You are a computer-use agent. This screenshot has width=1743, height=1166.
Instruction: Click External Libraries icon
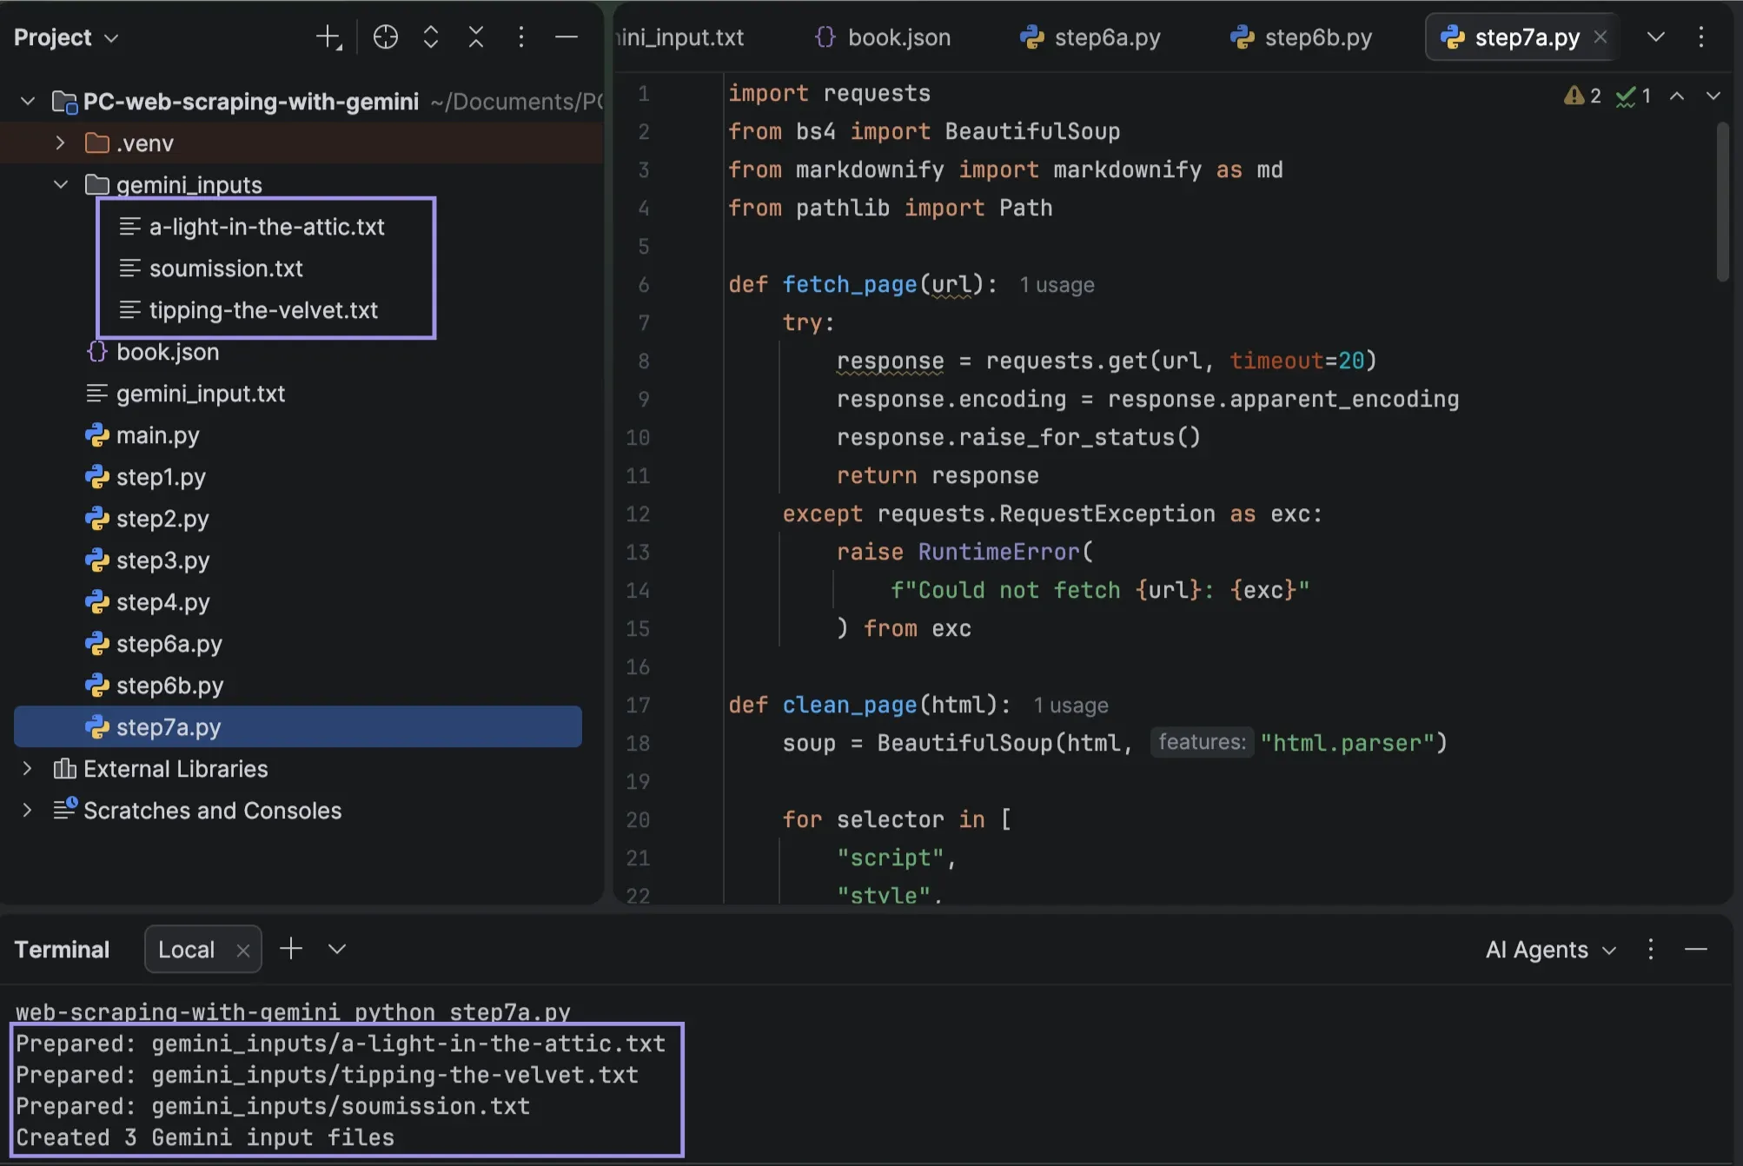(64, 769)
